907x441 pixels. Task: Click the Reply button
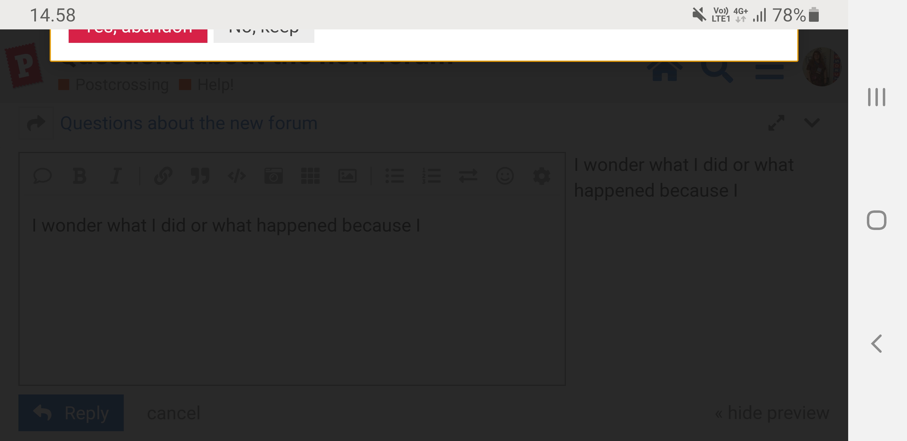click(71, 413)
